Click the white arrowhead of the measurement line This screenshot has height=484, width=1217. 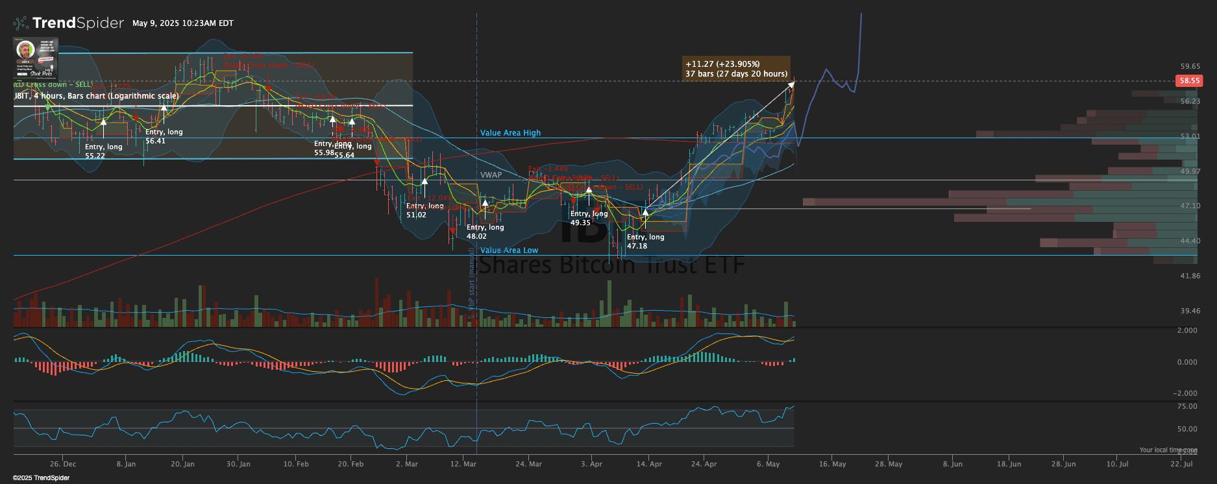pos(791,84)
